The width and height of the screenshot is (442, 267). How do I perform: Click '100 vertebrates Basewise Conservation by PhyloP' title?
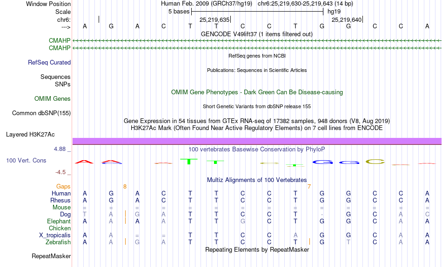coord(257,150)
